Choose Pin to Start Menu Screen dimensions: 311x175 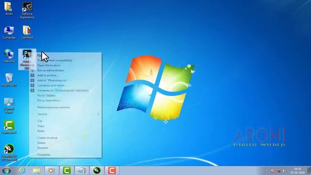click(66, 101)
